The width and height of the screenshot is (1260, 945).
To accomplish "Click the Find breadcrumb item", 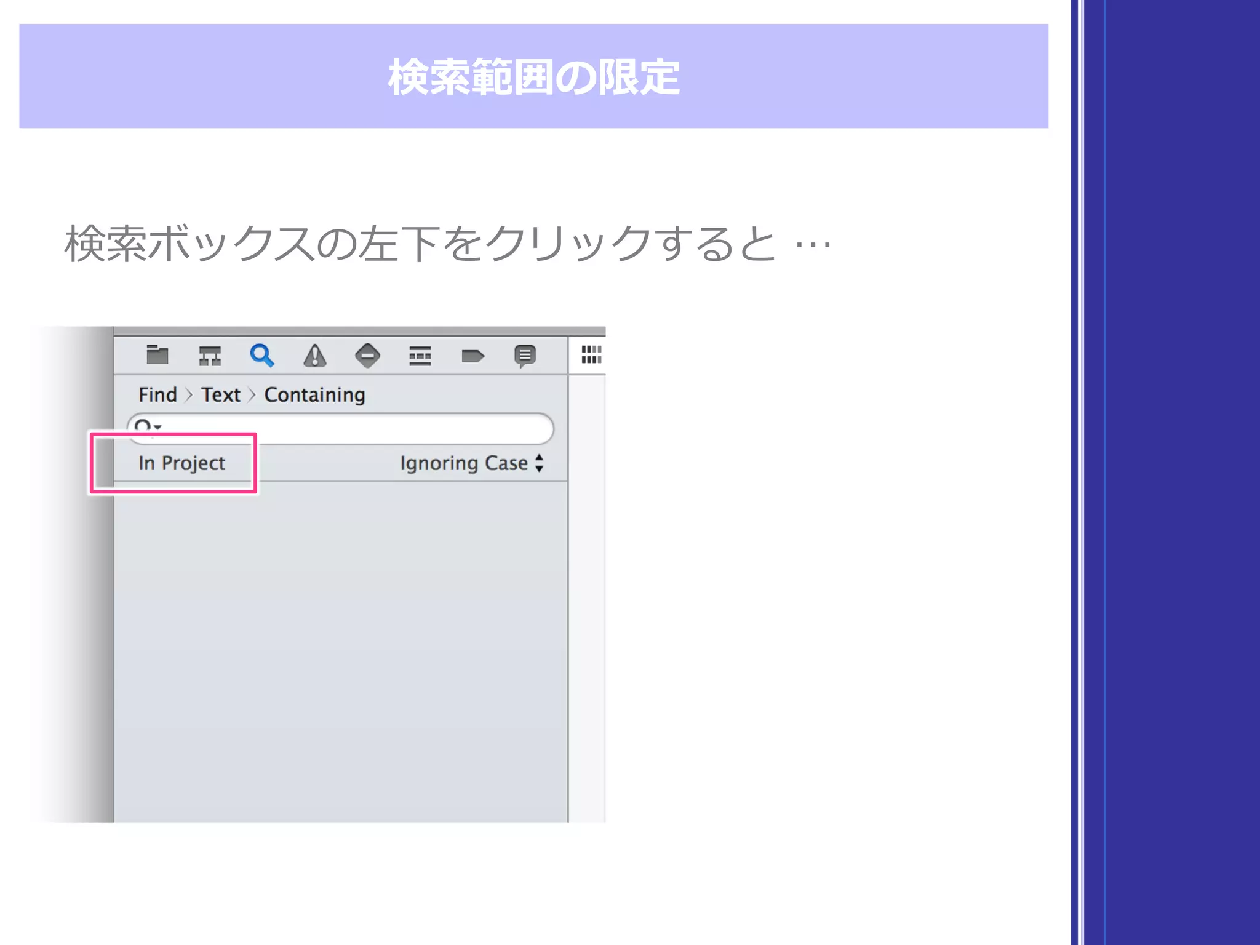I will pyautogui.click(x=157, y=395).
